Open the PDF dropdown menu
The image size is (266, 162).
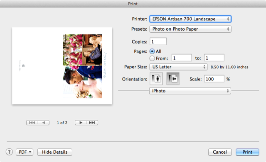pos(25,152)
